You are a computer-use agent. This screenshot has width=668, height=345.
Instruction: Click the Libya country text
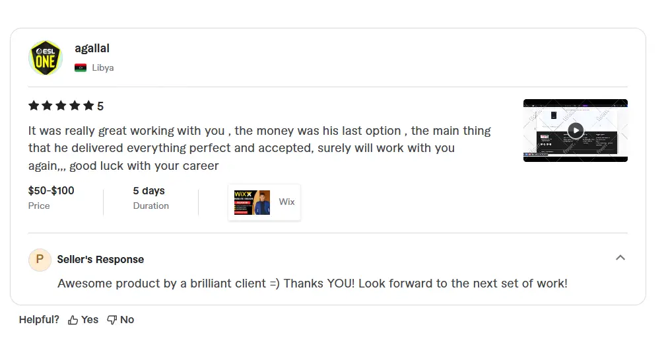103,67
